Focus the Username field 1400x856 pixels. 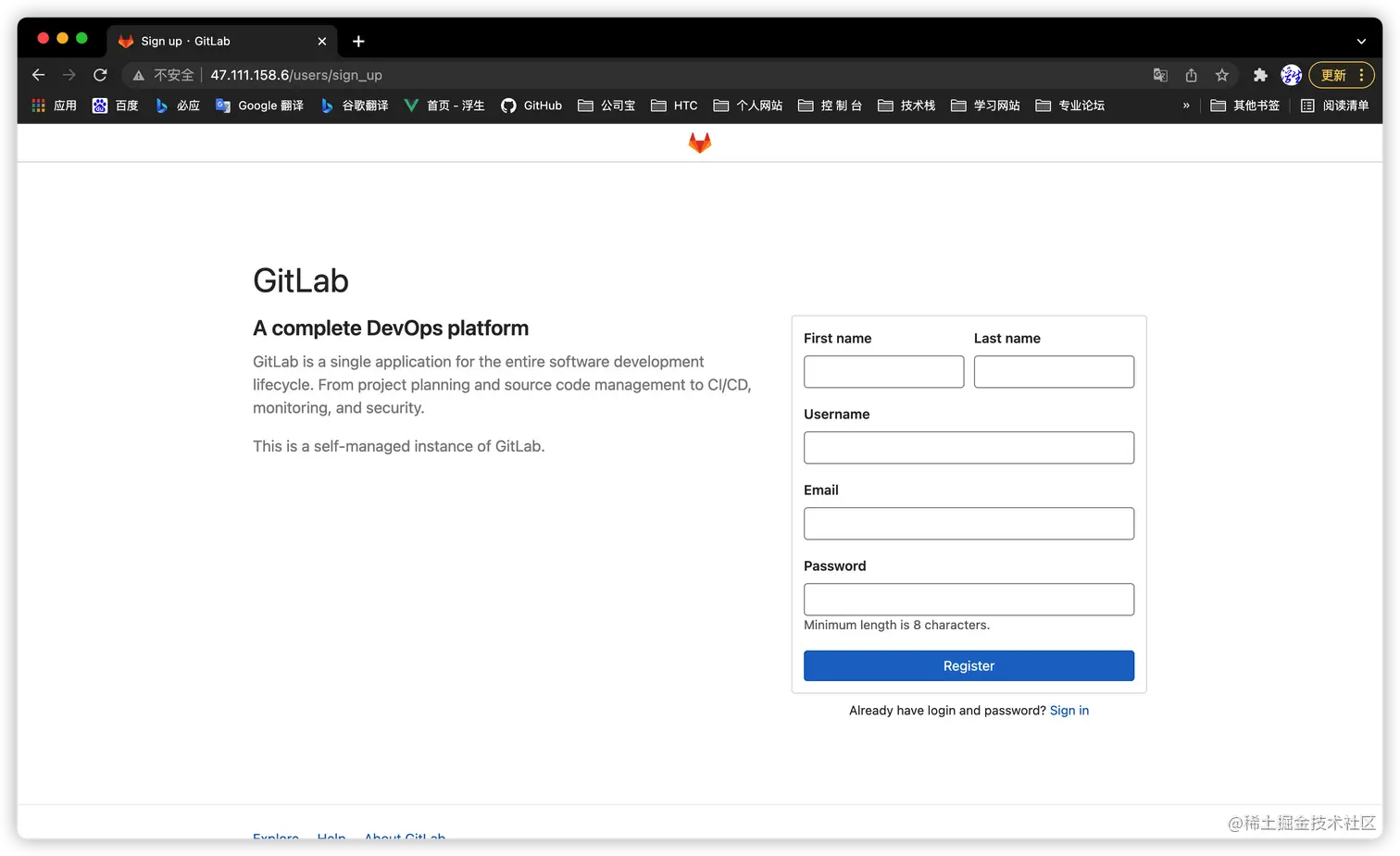click(x=969, y=448)
